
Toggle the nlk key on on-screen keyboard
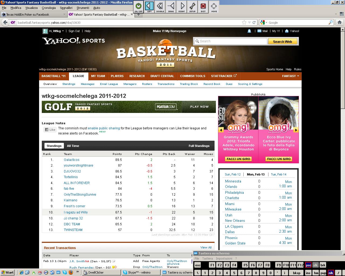tap(331, 273)
